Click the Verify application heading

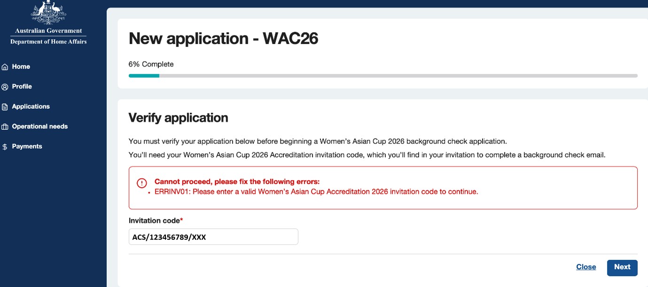click(x=178, y=117)
